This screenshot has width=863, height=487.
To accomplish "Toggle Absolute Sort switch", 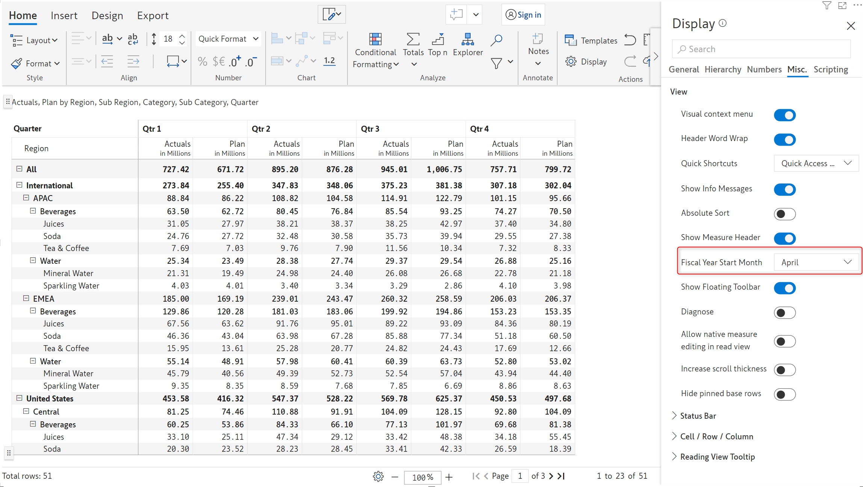I will [784, 214].
